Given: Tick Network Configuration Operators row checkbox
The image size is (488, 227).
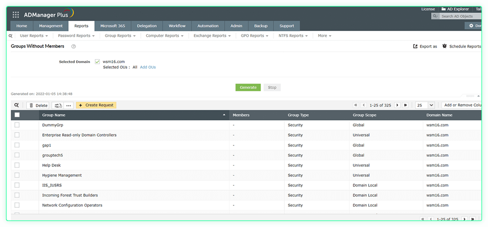Looking at the screenshot, I should (x=17, y=205).
